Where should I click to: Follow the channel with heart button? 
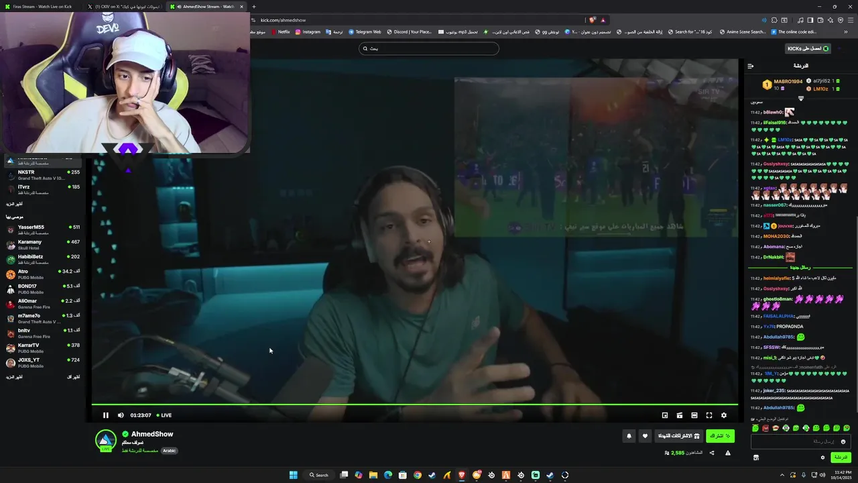[x=645, y=436]
